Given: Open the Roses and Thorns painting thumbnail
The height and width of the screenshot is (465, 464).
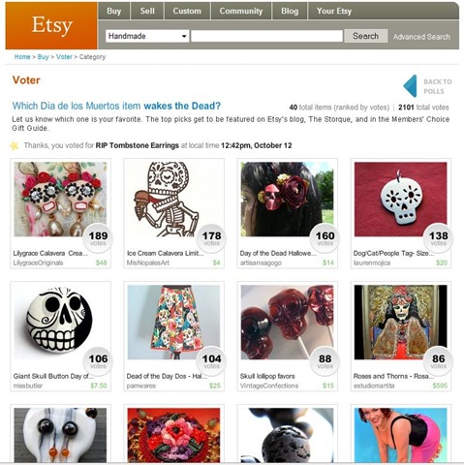Looking at the screenshot, I should coord(400,322).
